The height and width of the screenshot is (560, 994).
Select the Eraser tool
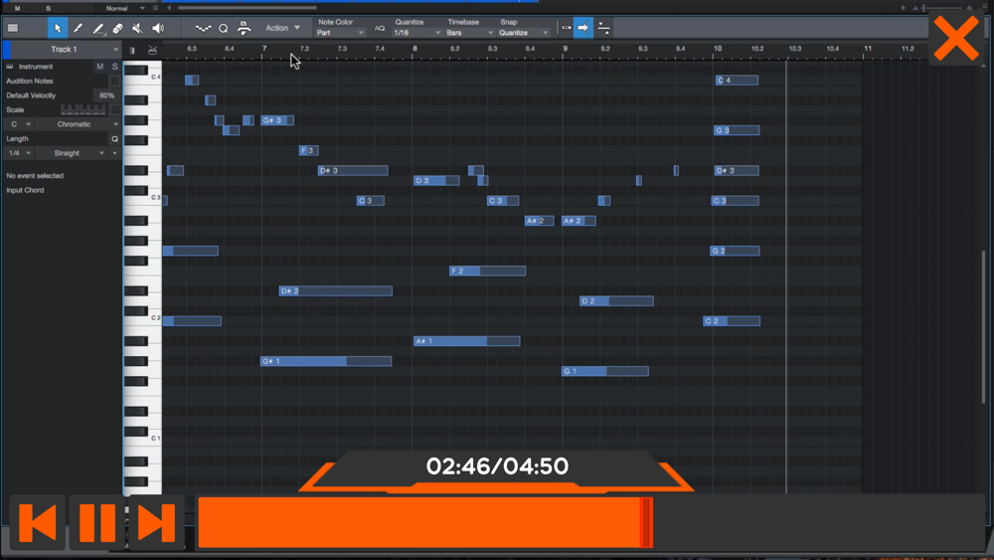point(118,28)
